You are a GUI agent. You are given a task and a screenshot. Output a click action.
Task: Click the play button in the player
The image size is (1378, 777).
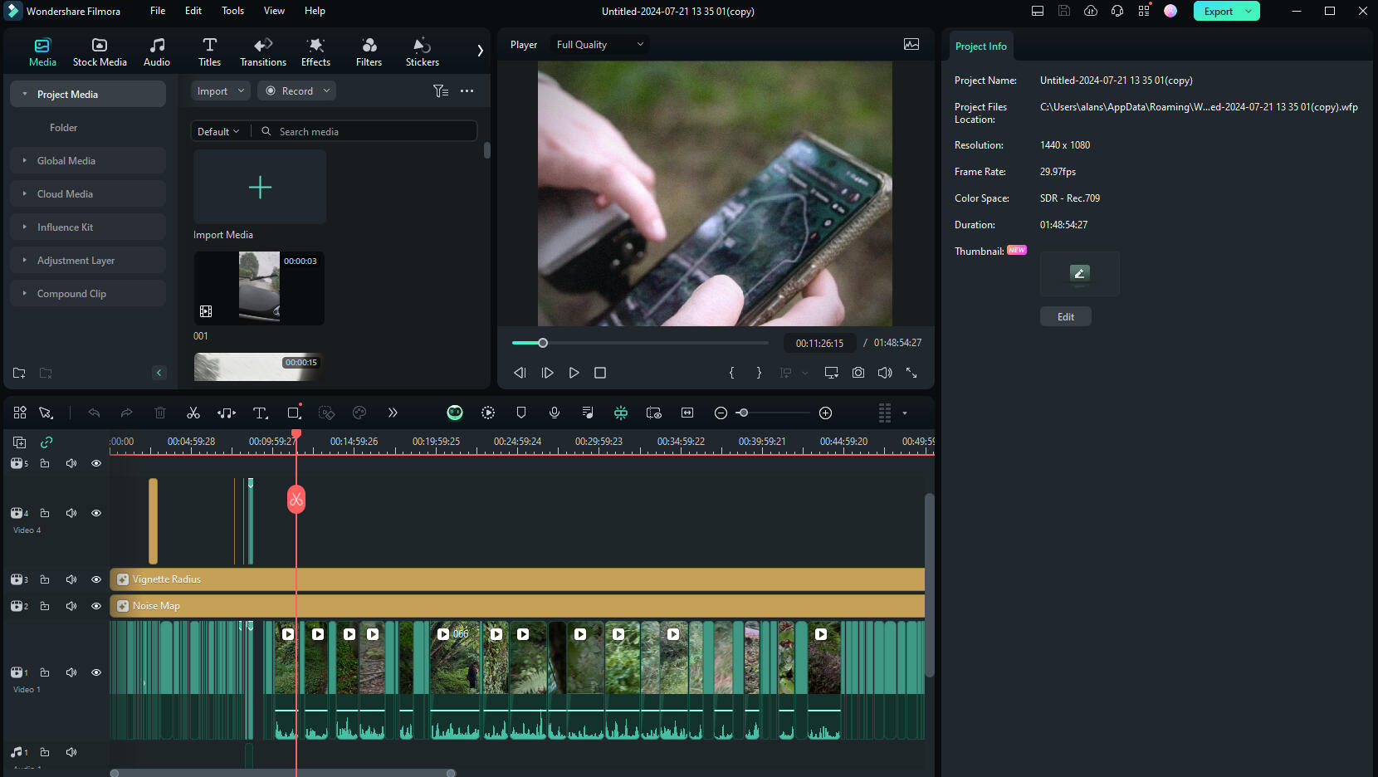click(x=574, y=373)
